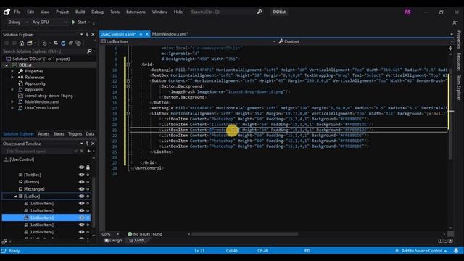Viewport: 464px width, 261px height.
Task: Toggle visibility eye for ListBox element
Action: 81,196
